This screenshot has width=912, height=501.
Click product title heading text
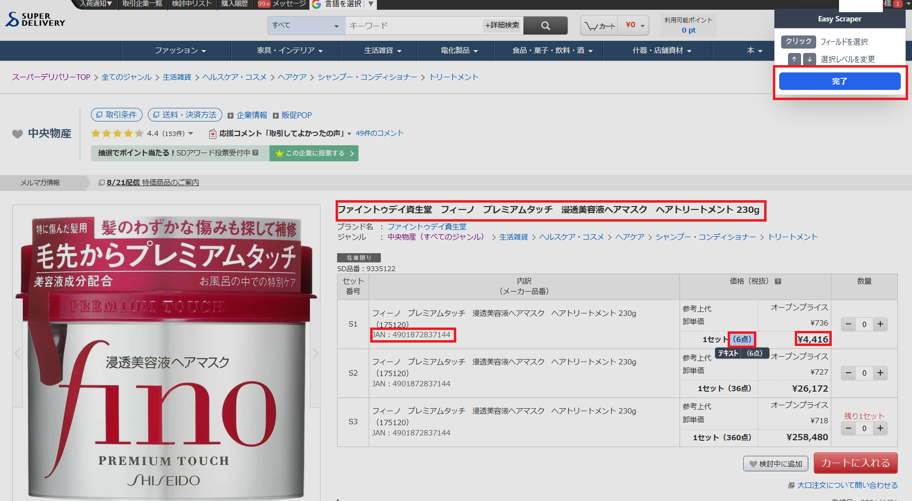[x=549, y=210]
